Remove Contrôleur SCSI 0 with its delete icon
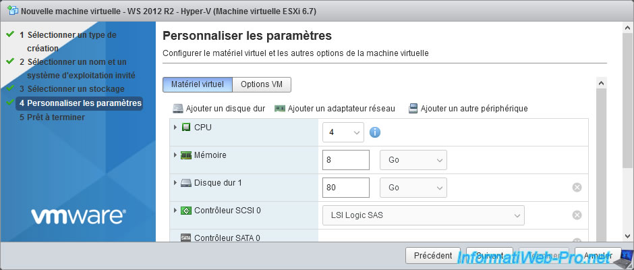This screenshot has width=634, height=270. 577,215
